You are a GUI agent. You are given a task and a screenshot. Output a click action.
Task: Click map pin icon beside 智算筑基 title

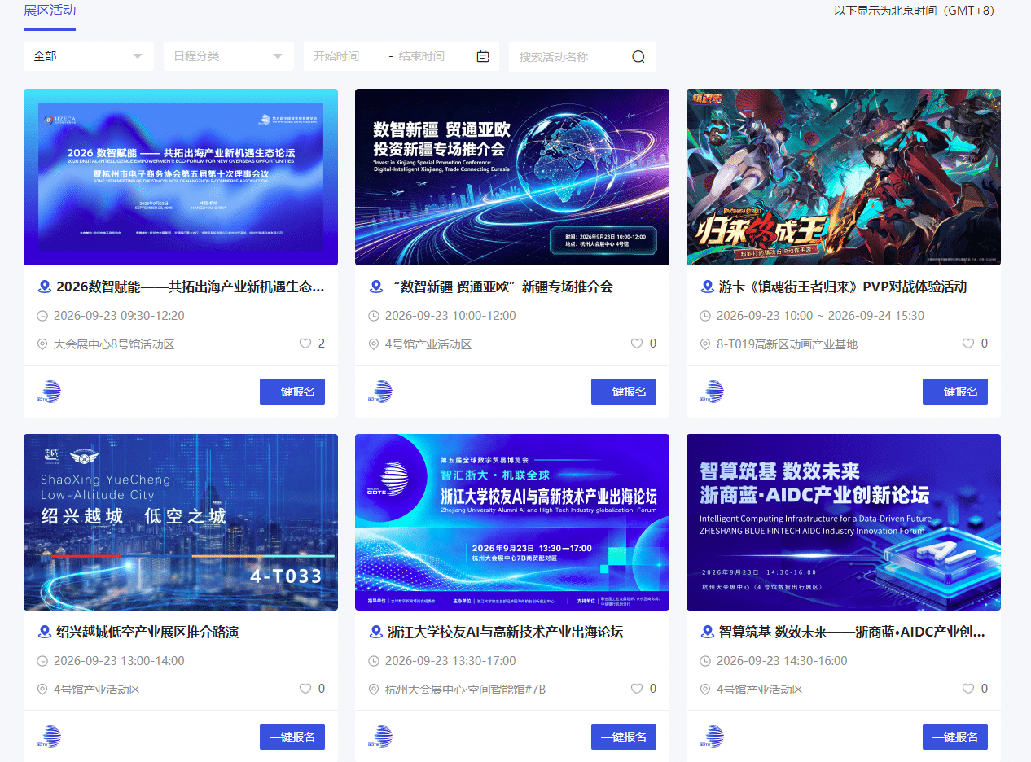708,632
